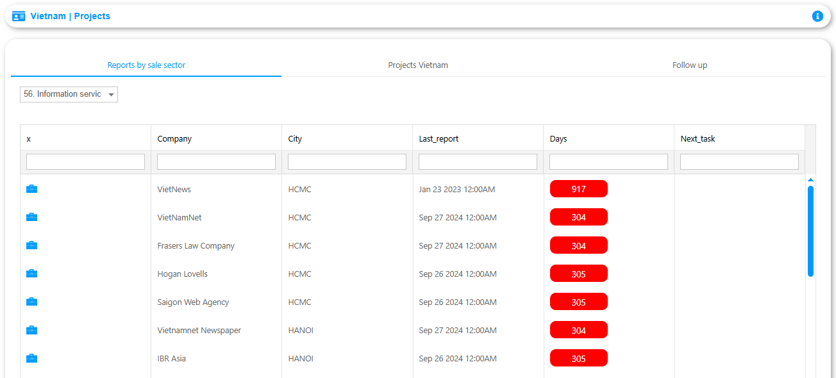Sort by Next_task column header
Image resolution: width=836 pixels, height=378 pixels.
(739, 138)
